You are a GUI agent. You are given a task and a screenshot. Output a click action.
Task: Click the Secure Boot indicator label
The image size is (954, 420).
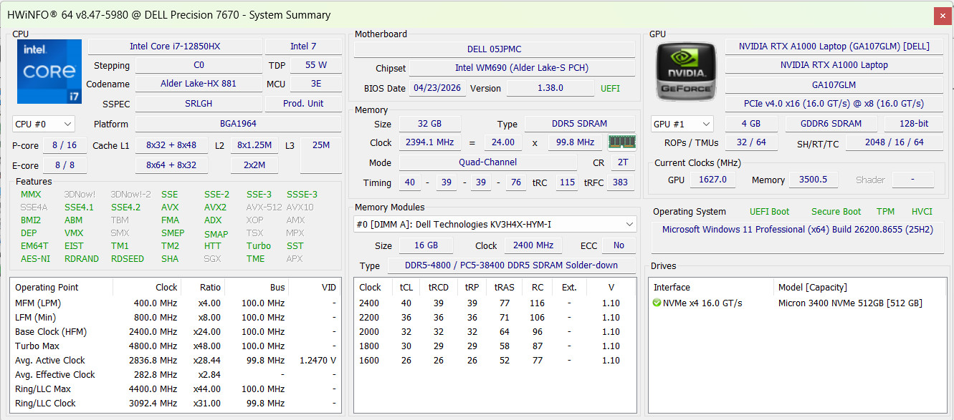click(x=836, y=212)
